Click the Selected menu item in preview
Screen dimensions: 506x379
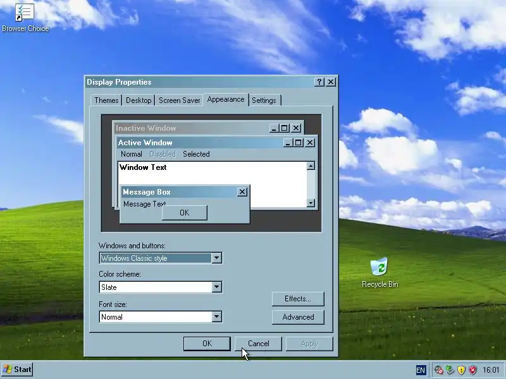(x=196, y=154)
